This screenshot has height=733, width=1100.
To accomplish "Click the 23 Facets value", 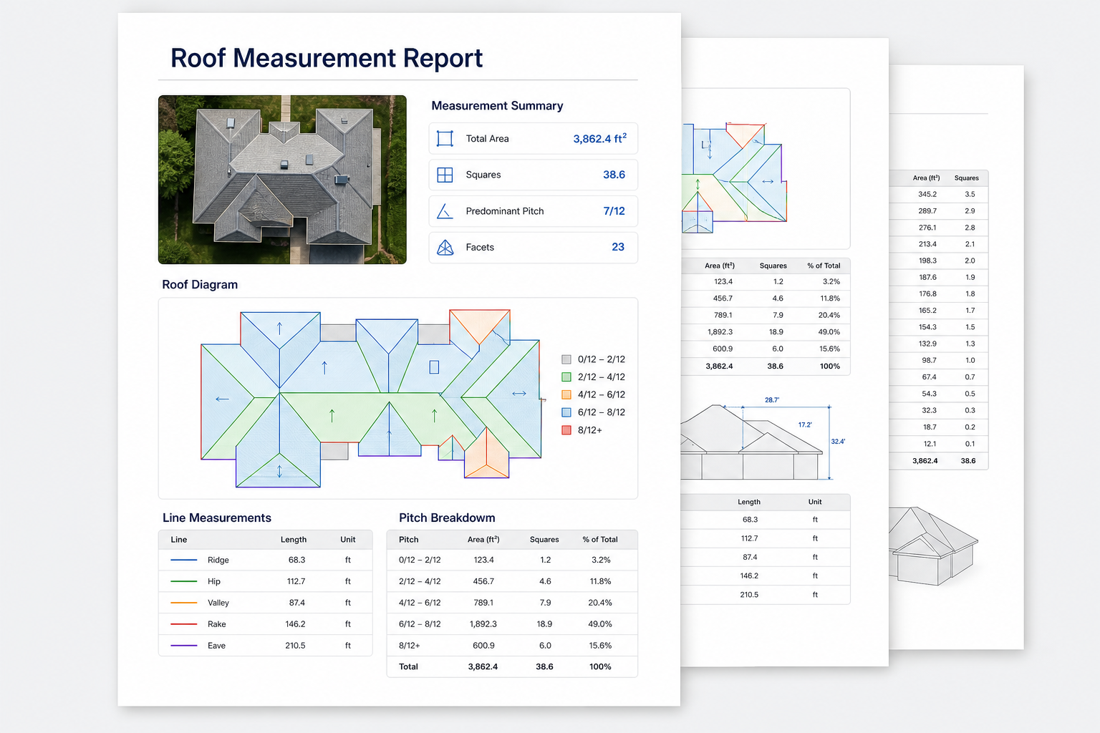I will pyautogui.click(x=618, y=247).
